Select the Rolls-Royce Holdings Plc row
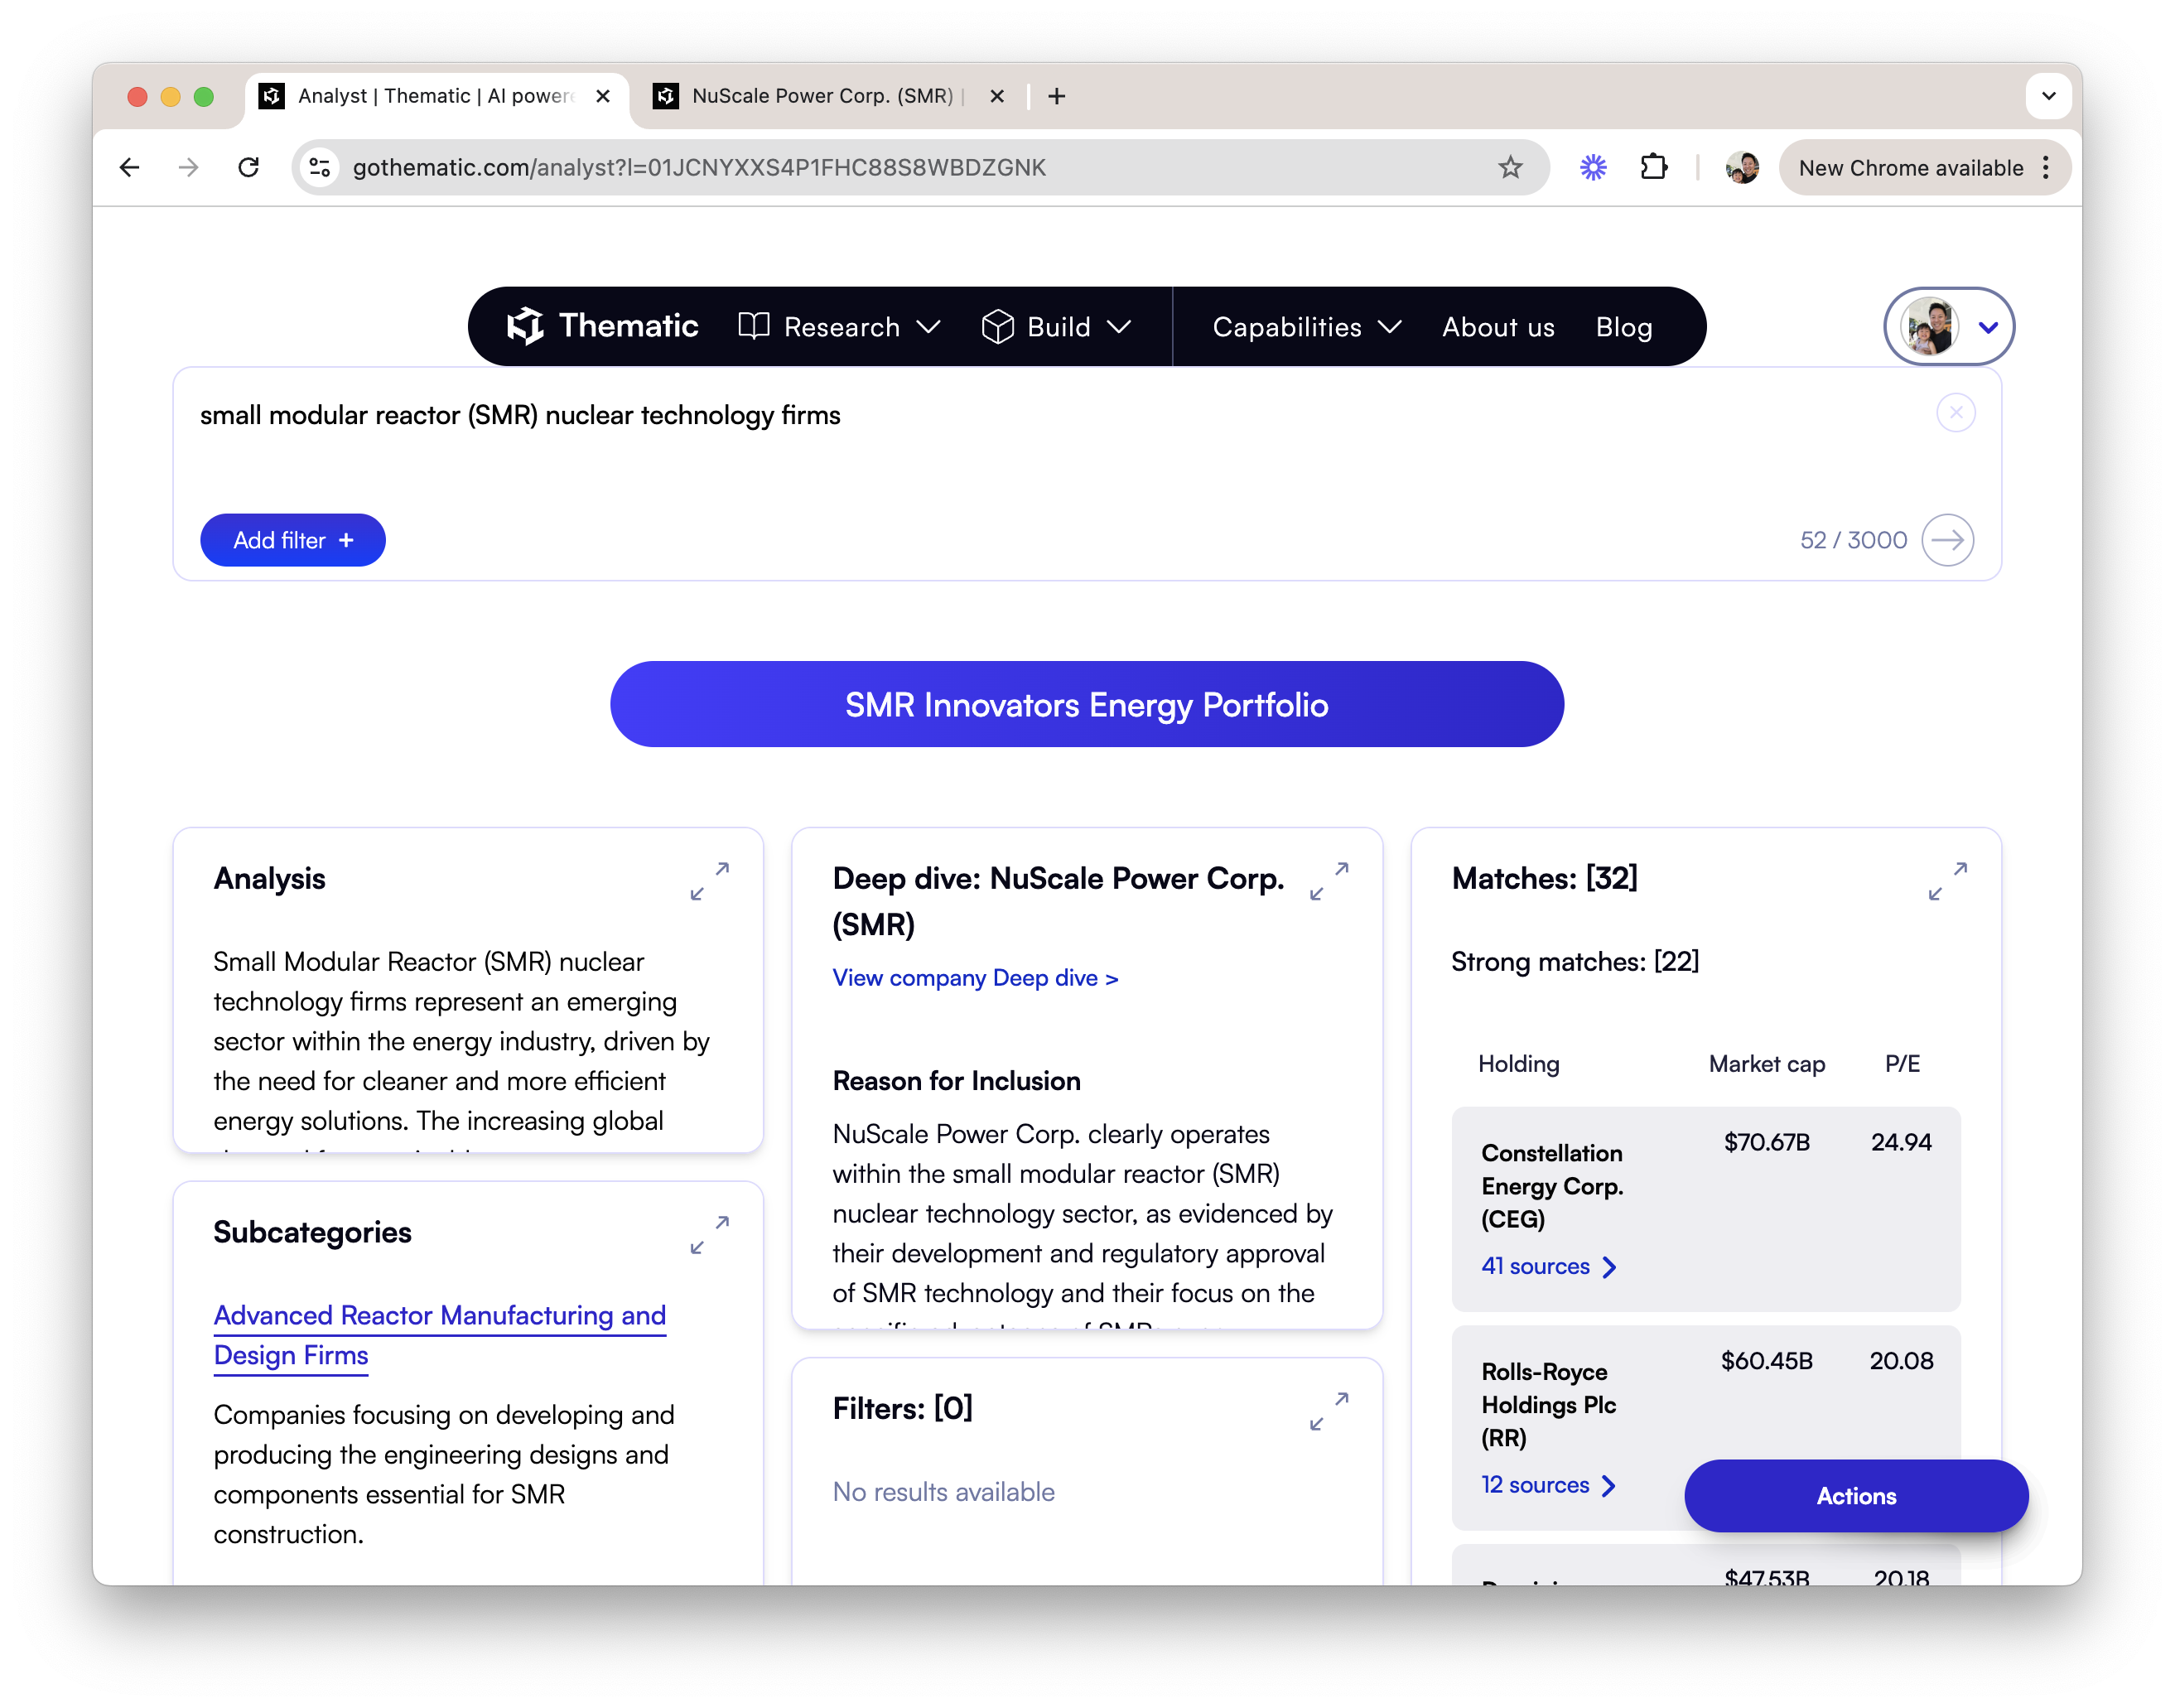This screenshot has width=2175, height=1708. tap(1706, 1427)
